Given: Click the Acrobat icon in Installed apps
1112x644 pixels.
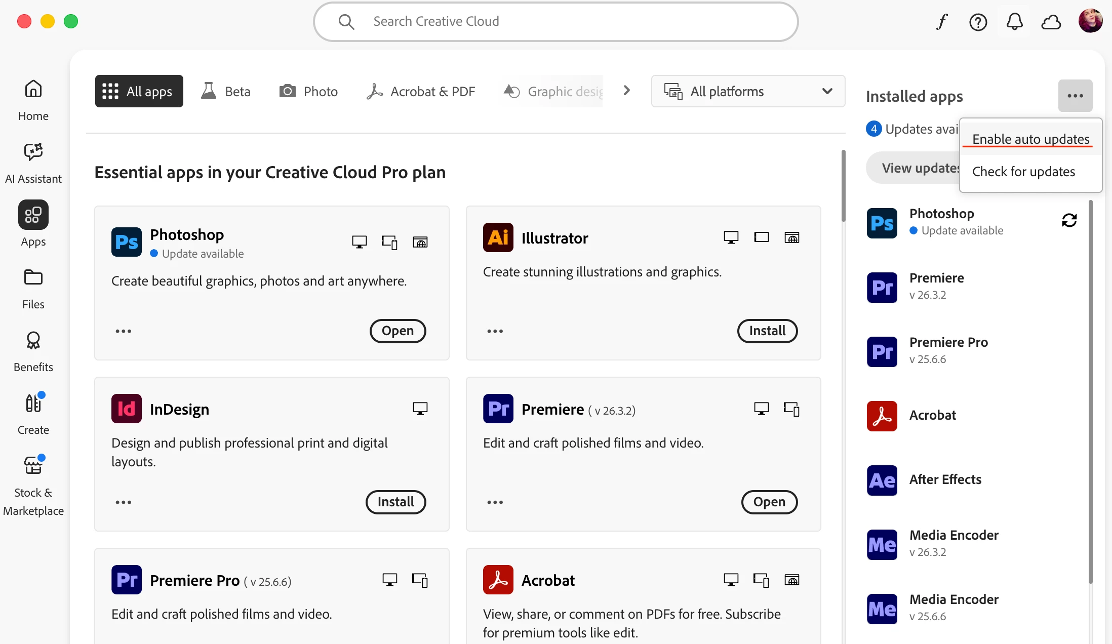Looking at the screenshot, I should [x=882, y=416].
